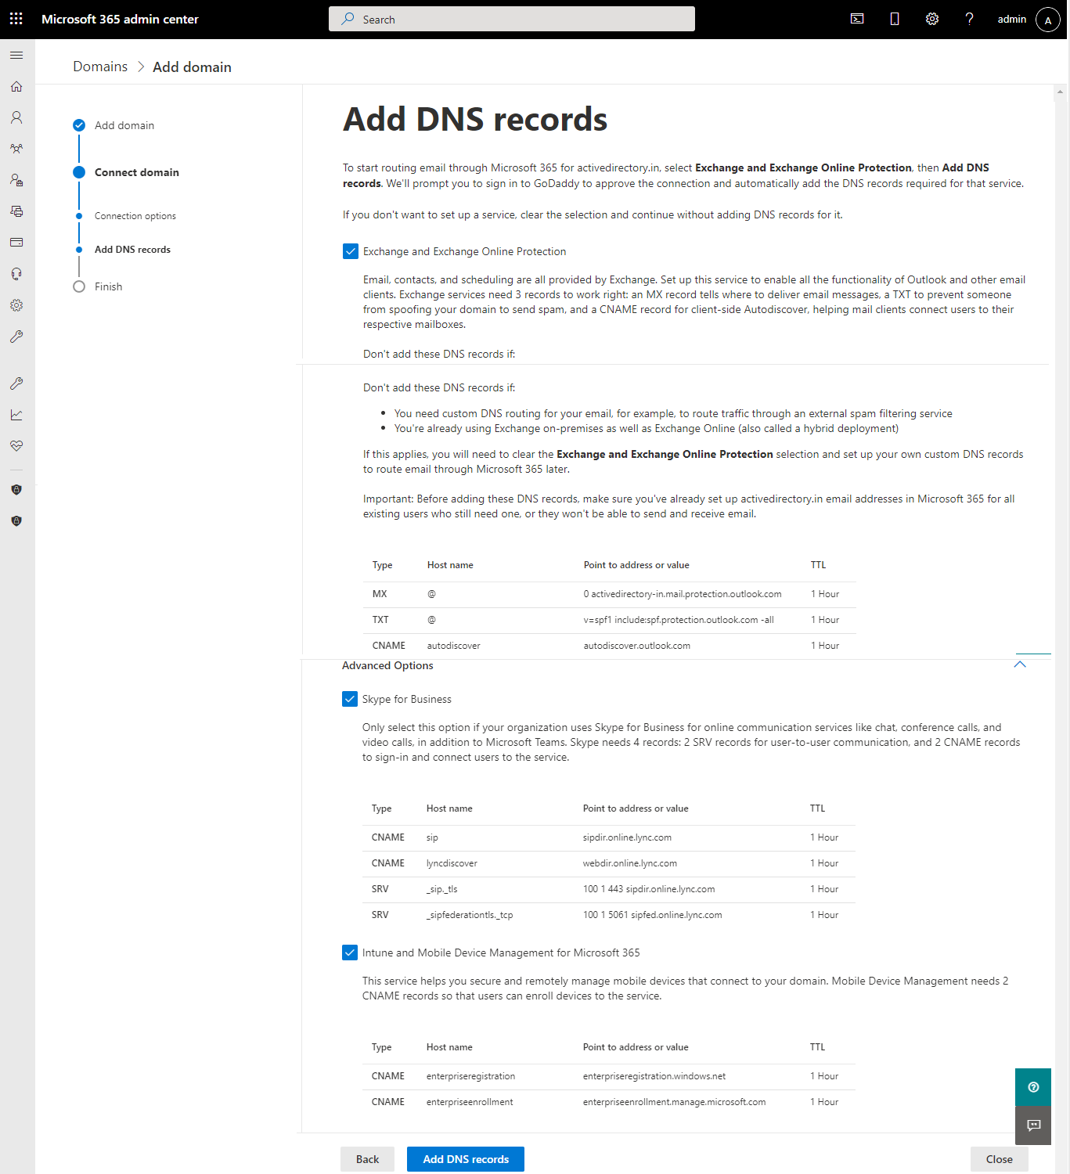Select the 'sipdir.online.lync.com' CNAME value
1070x1174 pixels.
click(x=627, y=837)
